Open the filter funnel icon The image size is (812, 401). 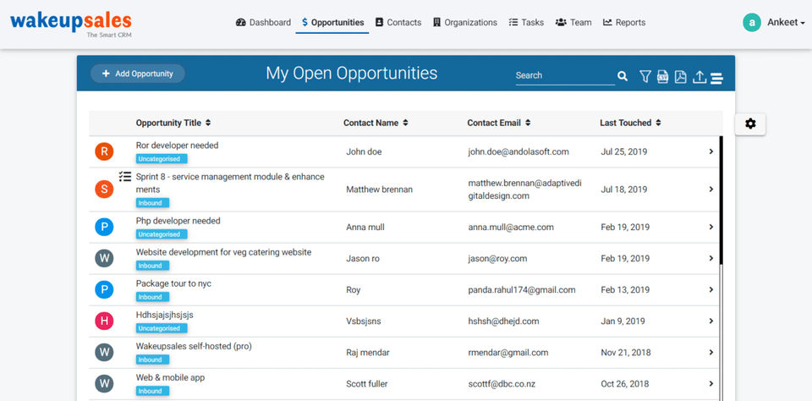pos(645,77)
